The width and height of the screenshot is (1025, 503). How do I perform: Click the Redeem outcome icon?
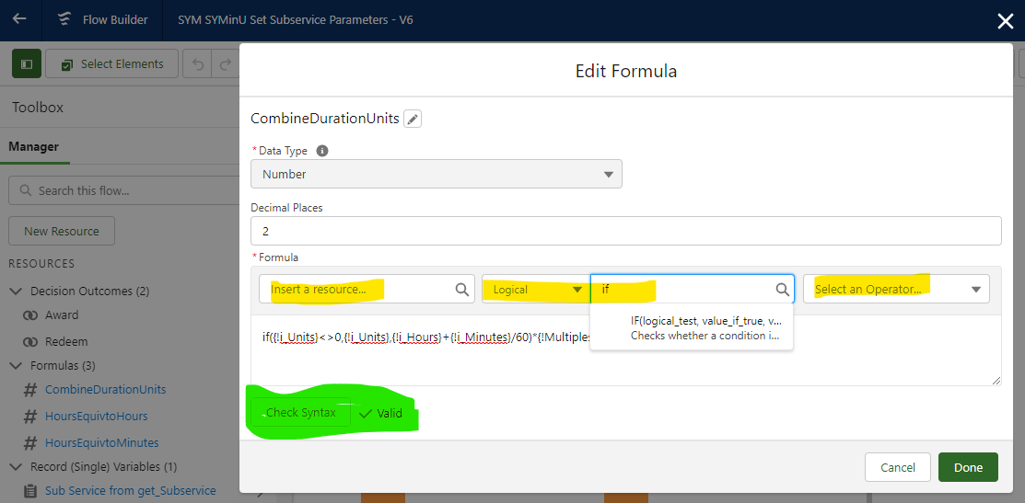coord(30,342)
